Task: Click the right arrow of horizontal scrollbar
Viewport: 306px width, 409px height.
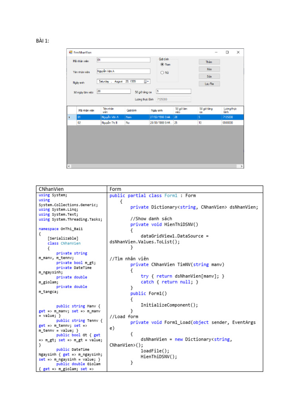Action: click(241, 166)
